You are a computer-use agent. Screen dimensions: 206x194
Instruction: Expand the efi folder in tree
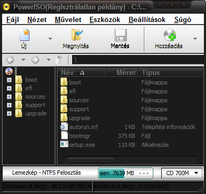point(9,88)
